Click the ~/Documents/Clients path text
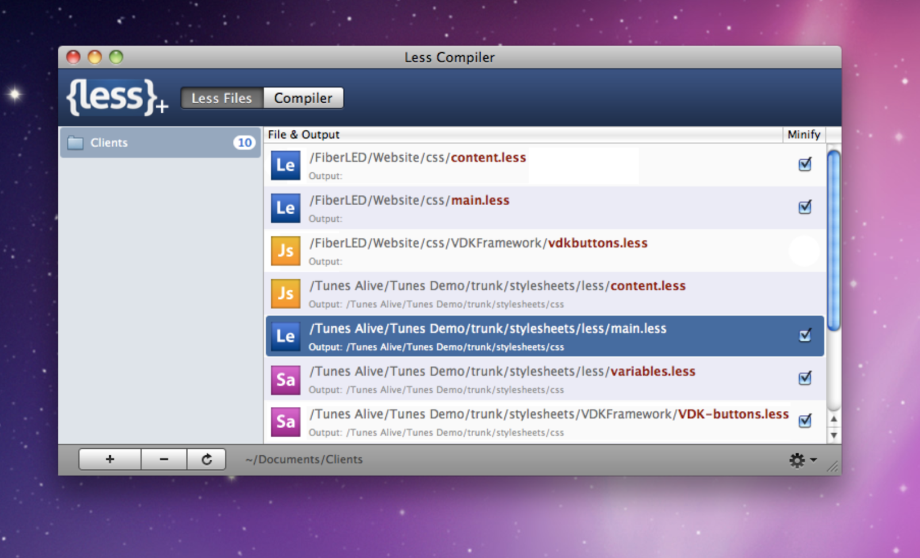 click(x=304, y=460)
